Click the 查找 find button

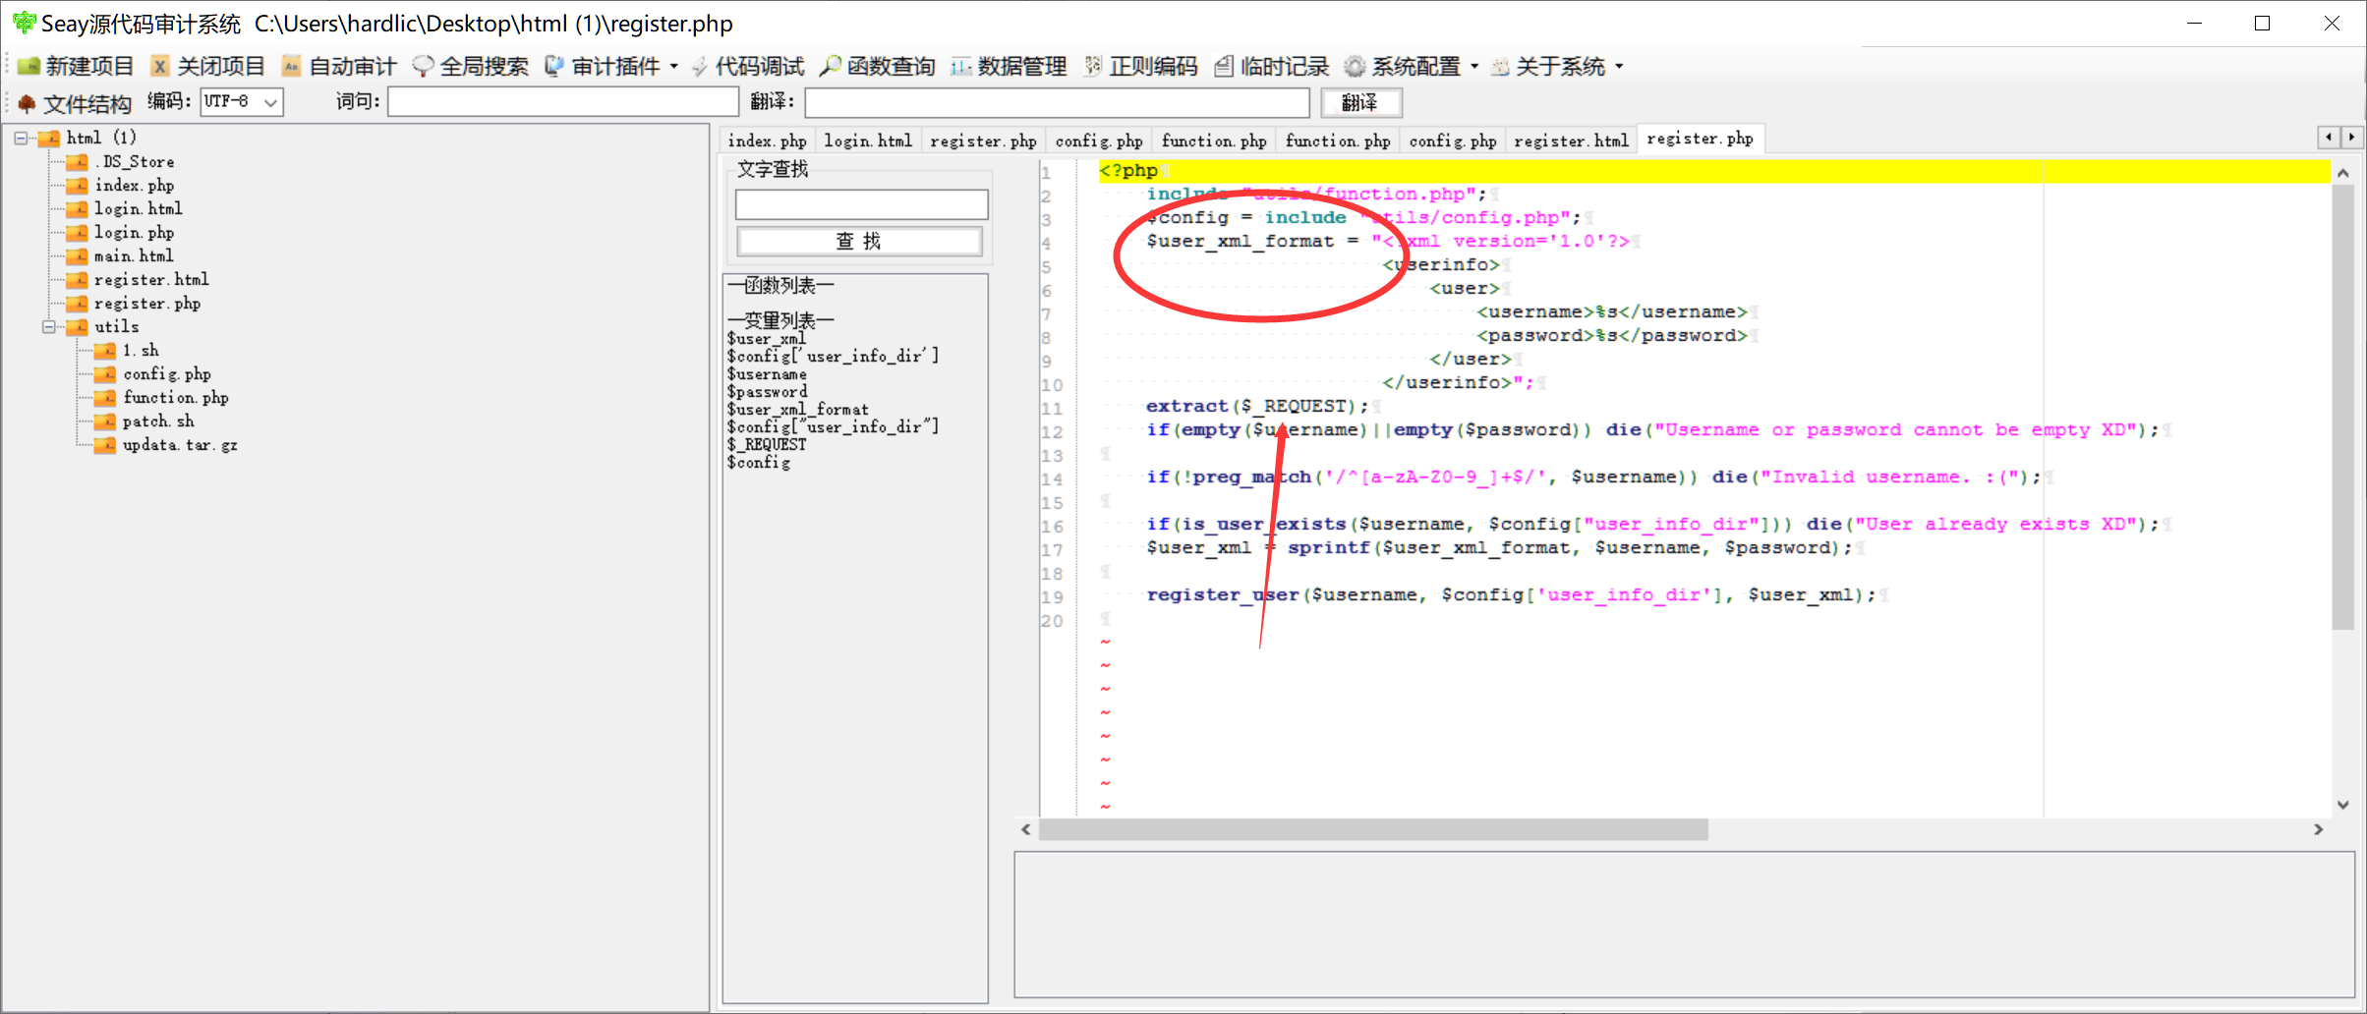click(859, 242)
